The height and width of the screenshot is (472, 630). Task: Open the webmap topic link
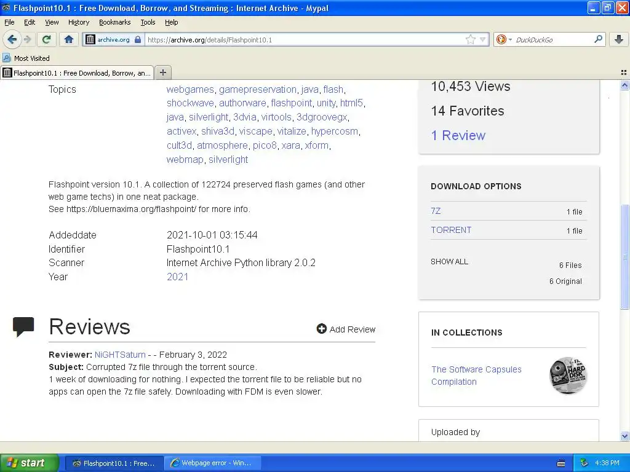pos(185,159)
